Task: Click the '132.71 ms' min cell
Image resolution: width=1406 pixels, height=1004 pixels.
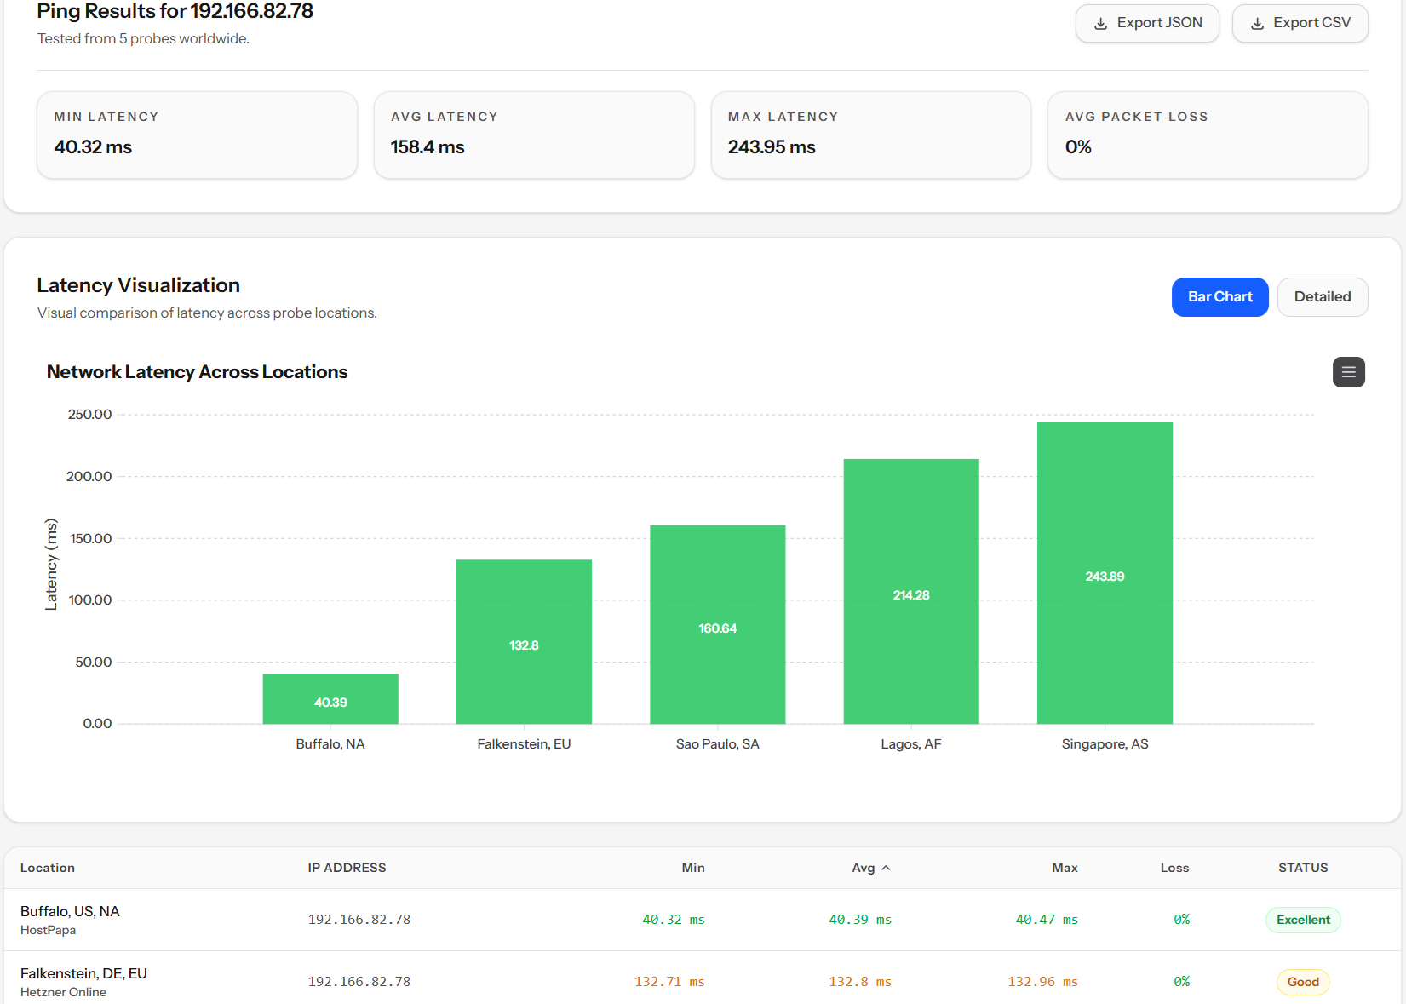Action: point(669,982)
